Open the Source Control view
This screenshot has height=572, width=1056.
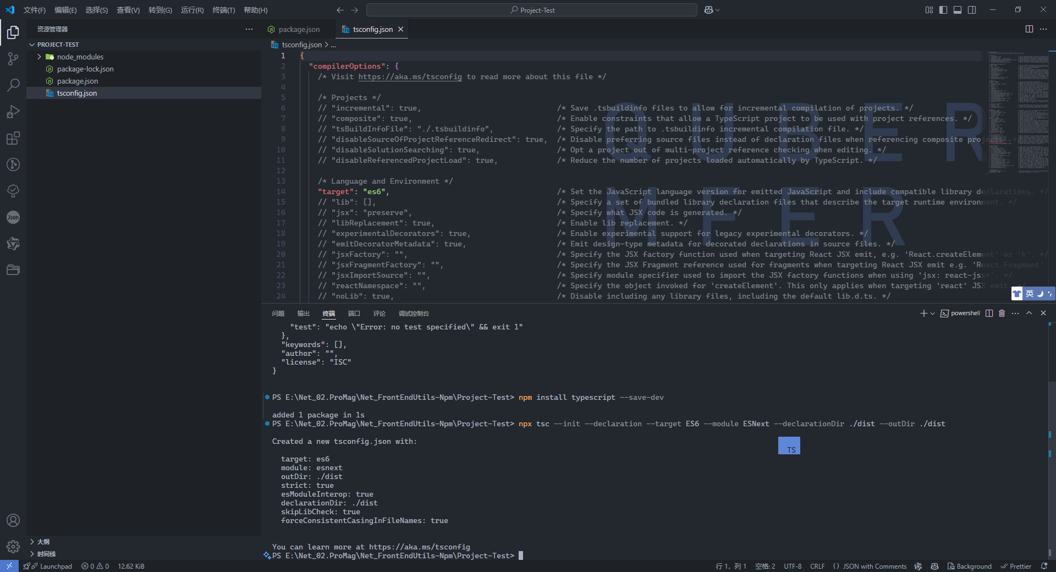point(13,59)
